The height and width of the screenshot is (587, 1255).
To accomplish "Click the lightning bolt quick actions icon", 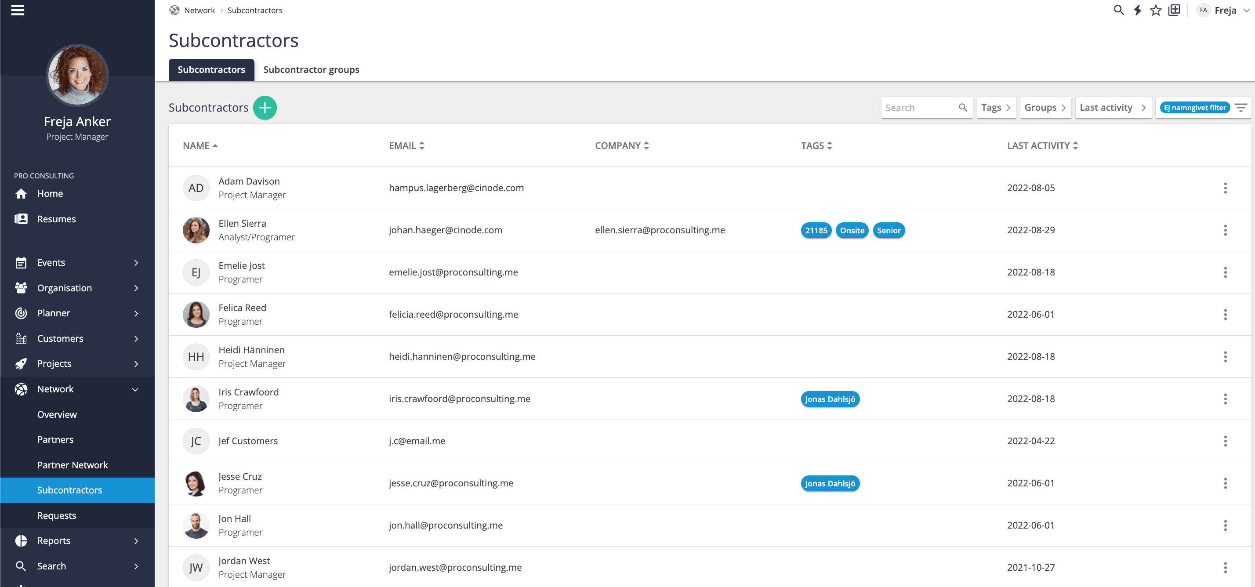I will coord(1137,10).
